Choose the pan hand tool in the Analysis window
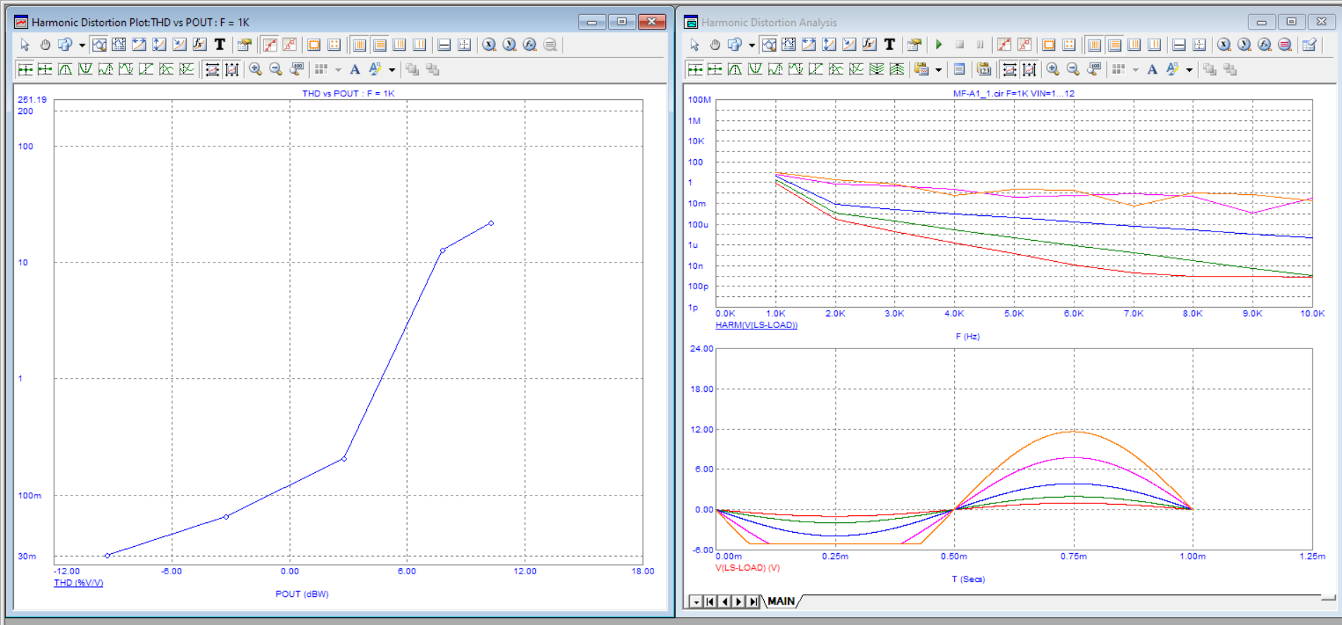This screenshot has height=625, width=1342. (x=715, y=45)
